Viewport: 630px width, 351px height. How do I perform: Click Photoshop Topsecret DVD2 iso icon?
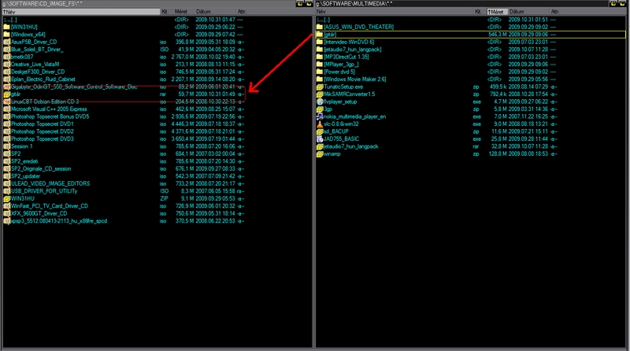coord(6,131)
